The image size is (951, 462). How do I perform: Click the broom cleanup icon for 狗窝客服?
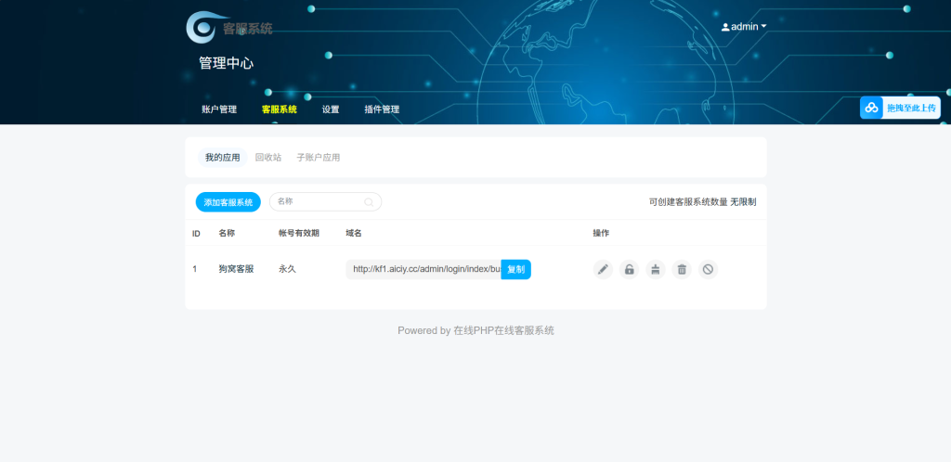(x=655, y=269)
